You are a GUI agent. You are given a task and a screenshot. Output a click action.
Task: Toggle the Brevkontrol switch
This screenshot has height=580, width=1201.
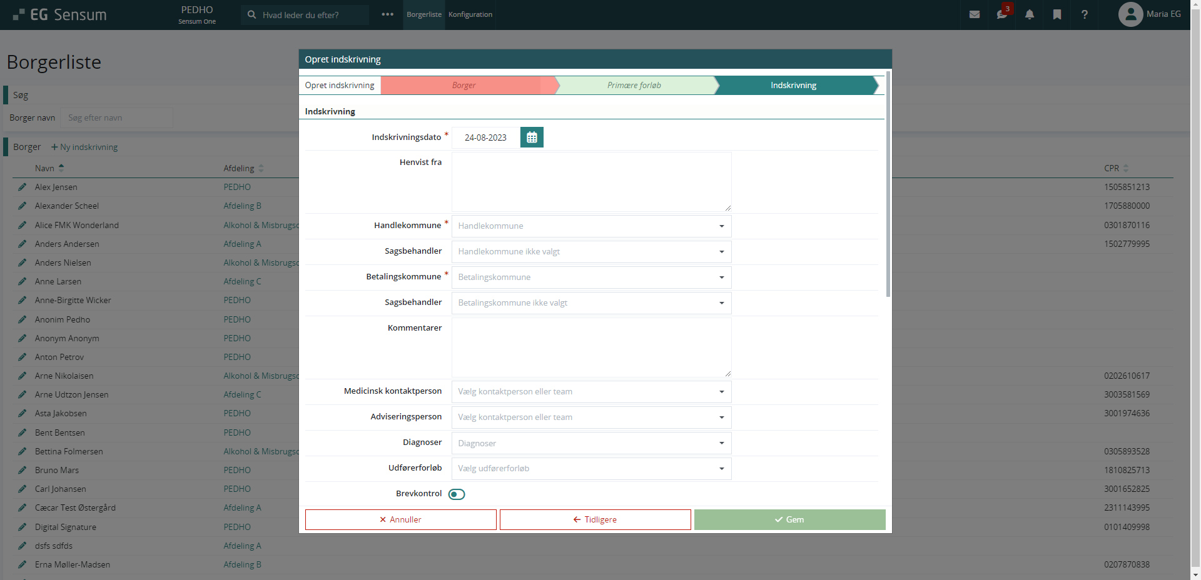[457, 494]
